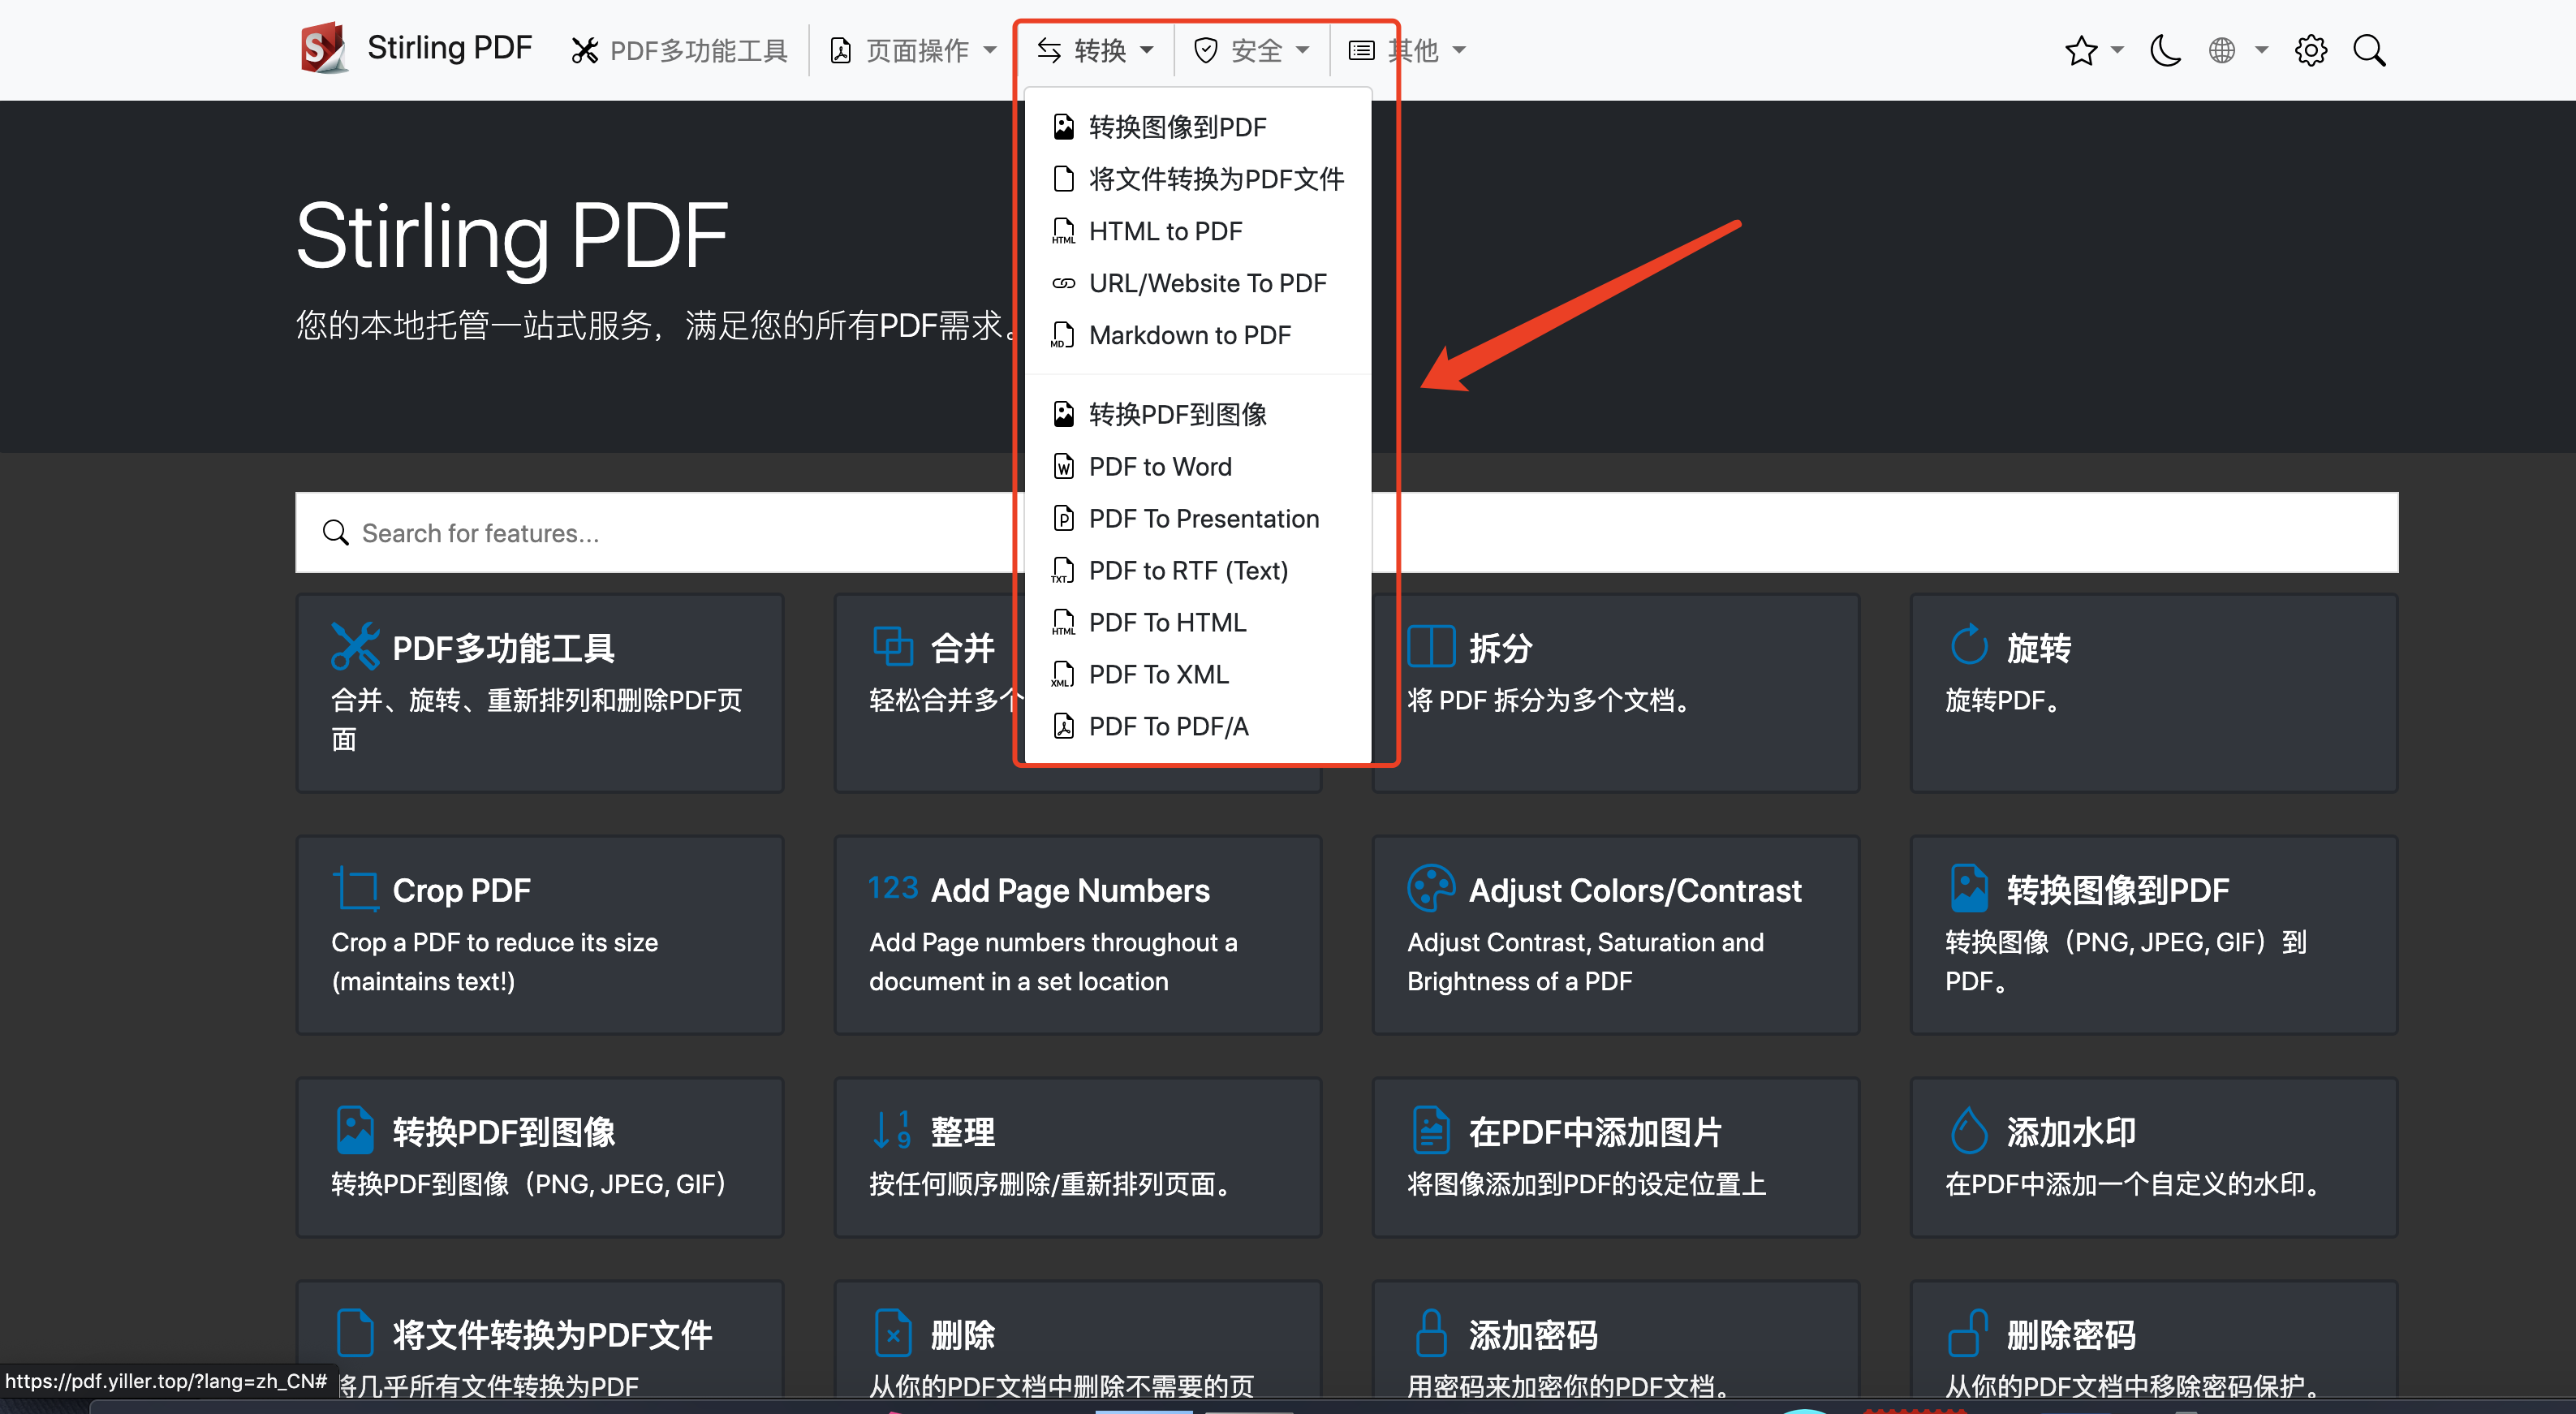
Task: Click the link icon beside URL/Website To PDF
Action: pos(1064,283)
